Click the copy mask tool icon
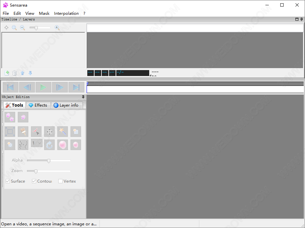305x228 pixels. pos(76,132)
